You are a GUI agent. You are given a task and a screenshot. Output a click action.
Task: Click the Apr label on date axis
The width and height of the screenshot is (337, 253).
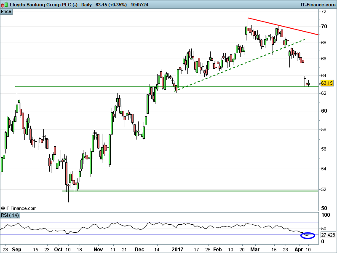299,250
